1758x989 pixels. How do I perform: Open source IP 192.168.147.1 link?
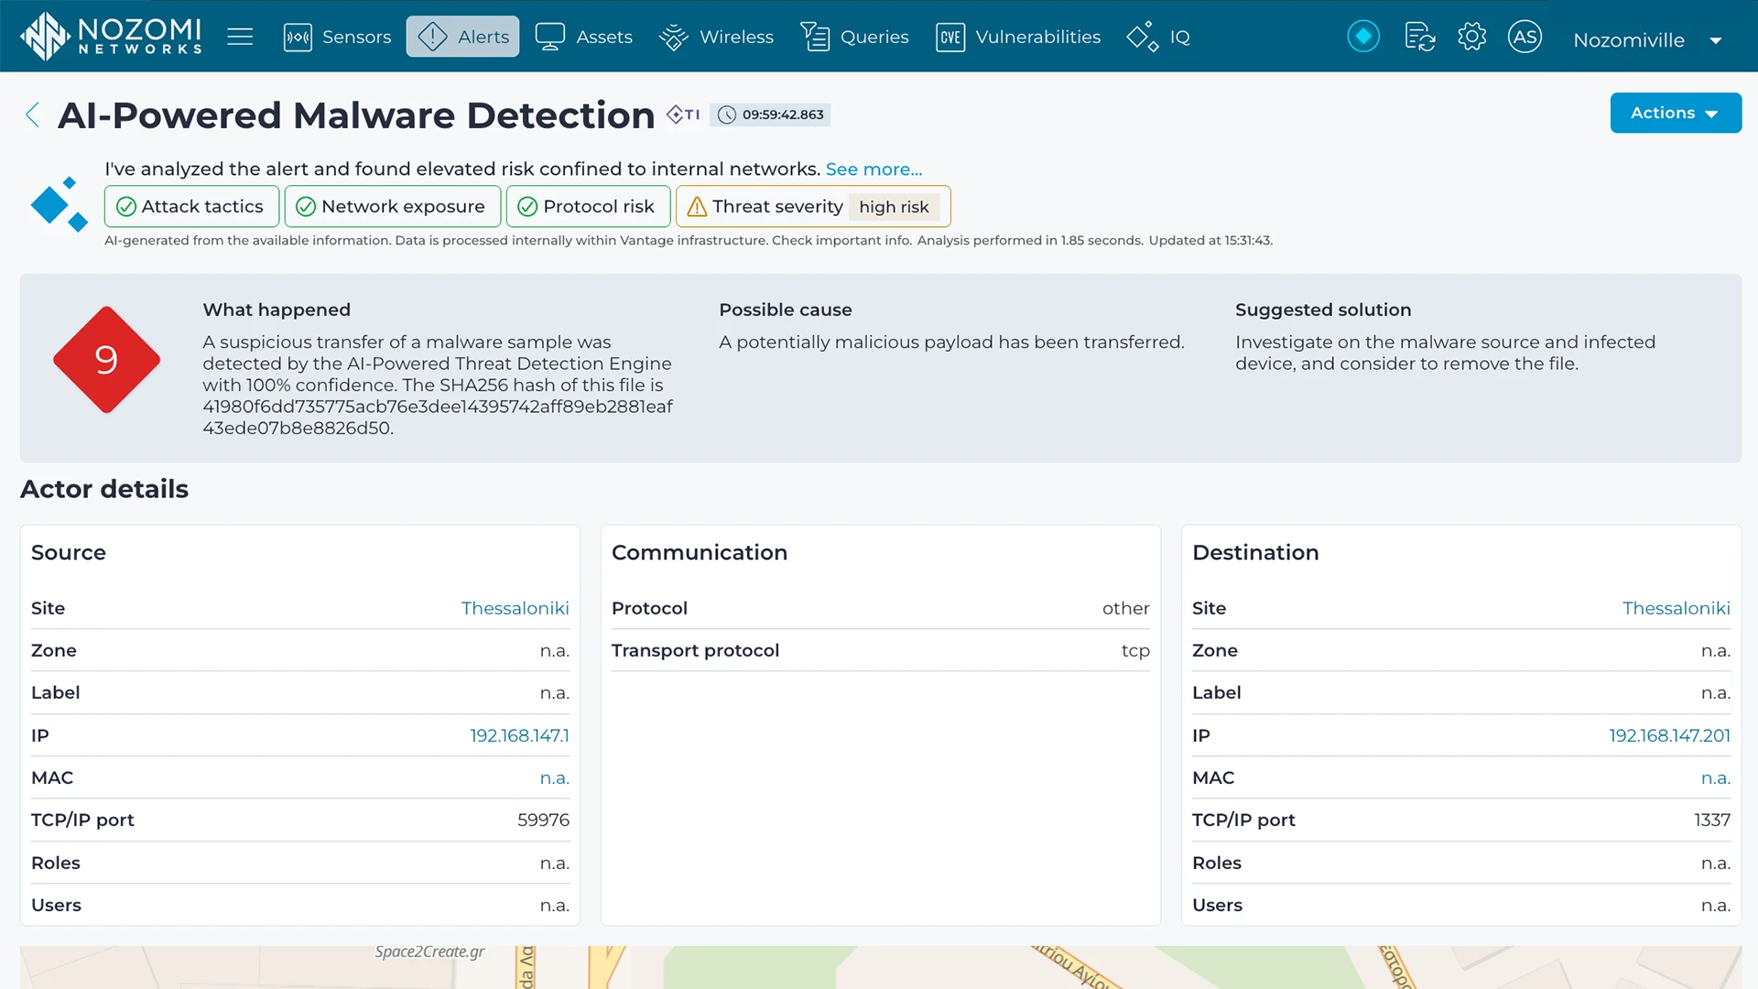click(x=519, y=735)
